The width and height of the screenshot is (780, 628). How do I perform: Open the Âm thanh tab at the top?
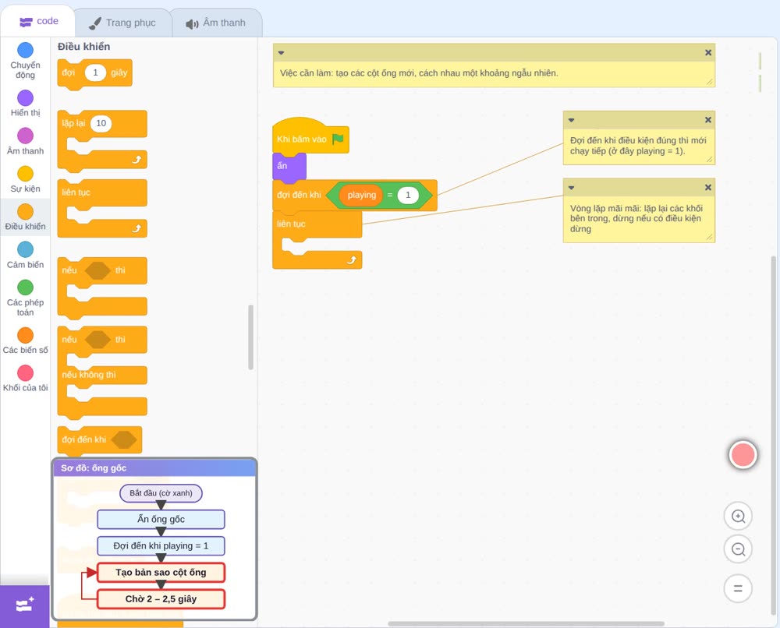216,23
